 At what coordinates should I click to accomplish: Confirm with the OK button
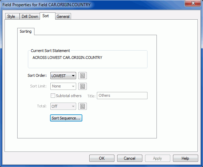click(102, 158)
